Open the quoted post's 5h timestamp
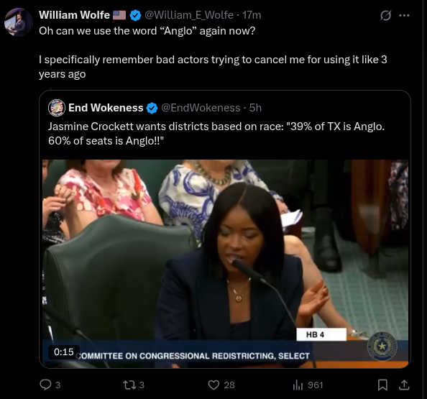Image resolution: width=427 pixels, height=399 pixels. click(255, 108)
